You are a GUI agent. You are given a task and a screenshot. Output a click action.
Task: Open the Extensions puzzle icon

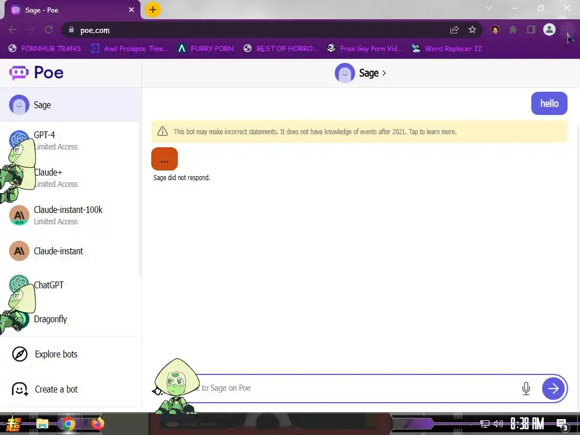(513, 29)
